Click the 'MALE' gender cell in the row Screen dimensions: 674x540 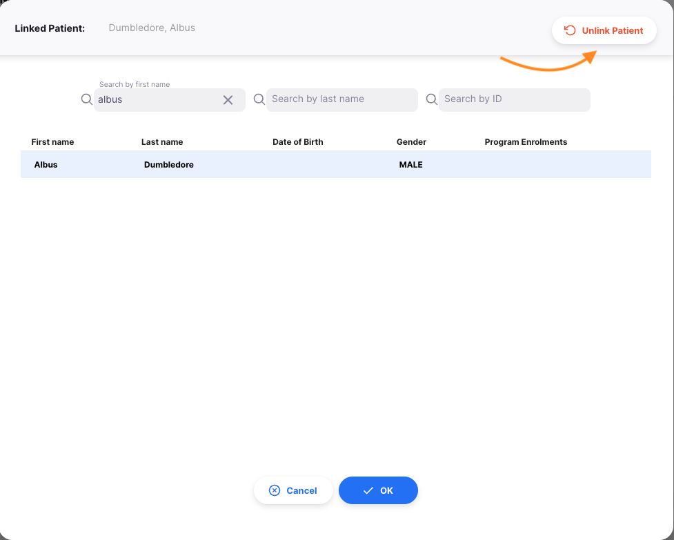pyautogui.click(x=410, y=165)
